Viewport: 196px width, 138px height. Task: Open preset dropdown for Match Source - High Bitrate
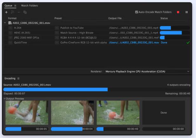pos(57,33)
